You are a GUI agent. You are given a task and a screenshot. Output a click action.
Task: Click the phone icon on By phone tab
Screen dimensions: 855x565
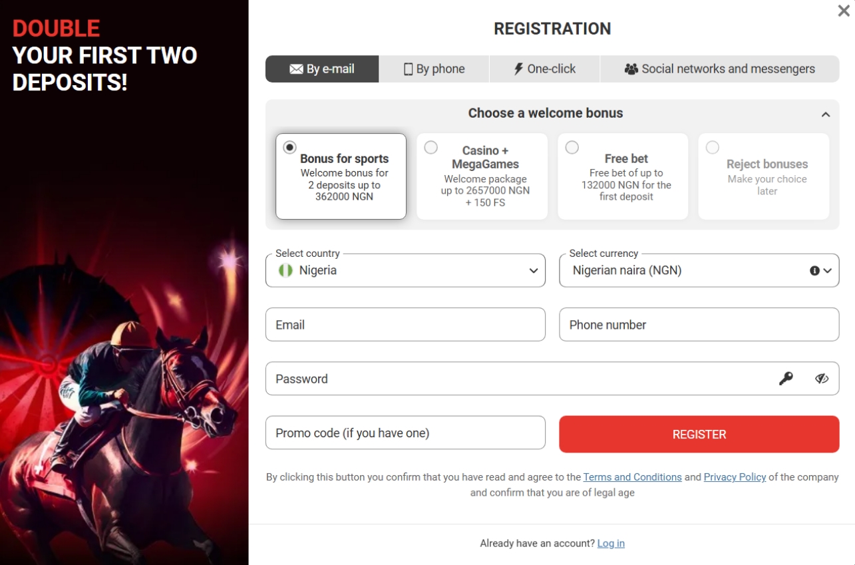click(409, 69)
